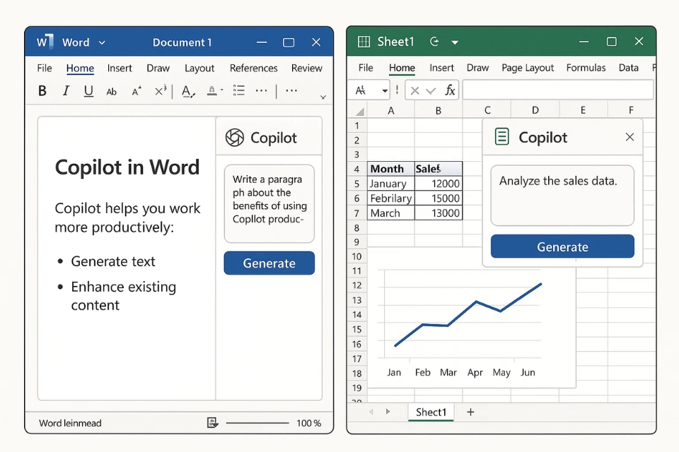
Task: Open the Name Box dropdown arrow in Excel
Action: click(385, 91)
